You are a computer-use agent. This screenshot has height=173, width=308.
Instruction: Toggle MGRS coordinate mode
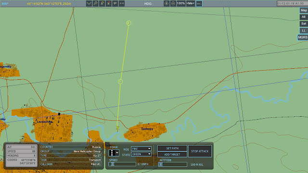[x=303, y=37]
